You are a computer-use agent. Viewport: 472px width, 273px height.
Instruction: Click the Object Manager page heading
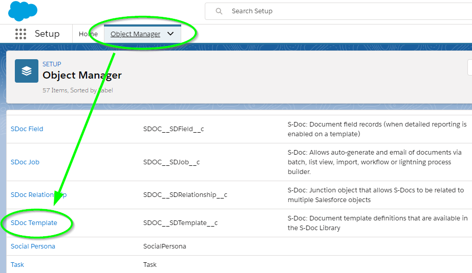coord(82,75)
